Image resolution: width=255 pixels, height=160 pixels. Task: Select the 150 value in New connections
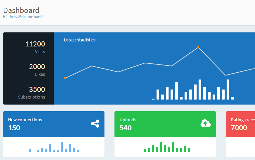[14, 128]
